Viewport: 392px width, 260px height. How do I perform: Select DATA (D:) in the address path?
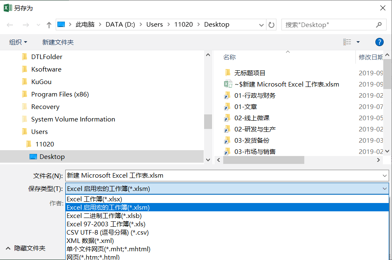pyautogui.click(x=120, y=24)
